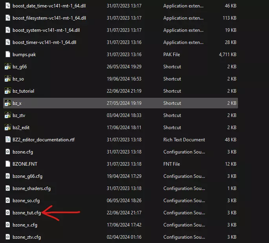Click date 02/04/2024 01:16 of bzone_ztv.cfg
Image resolution: width=269 pixels, height=243 pixels.
124,237
